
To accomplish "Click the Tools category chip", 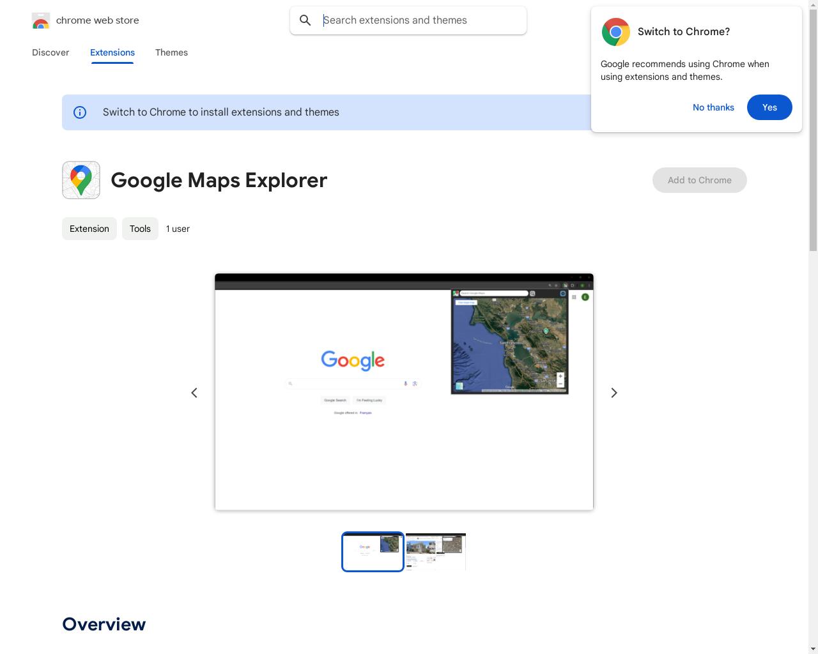I will tap(140, 229).
